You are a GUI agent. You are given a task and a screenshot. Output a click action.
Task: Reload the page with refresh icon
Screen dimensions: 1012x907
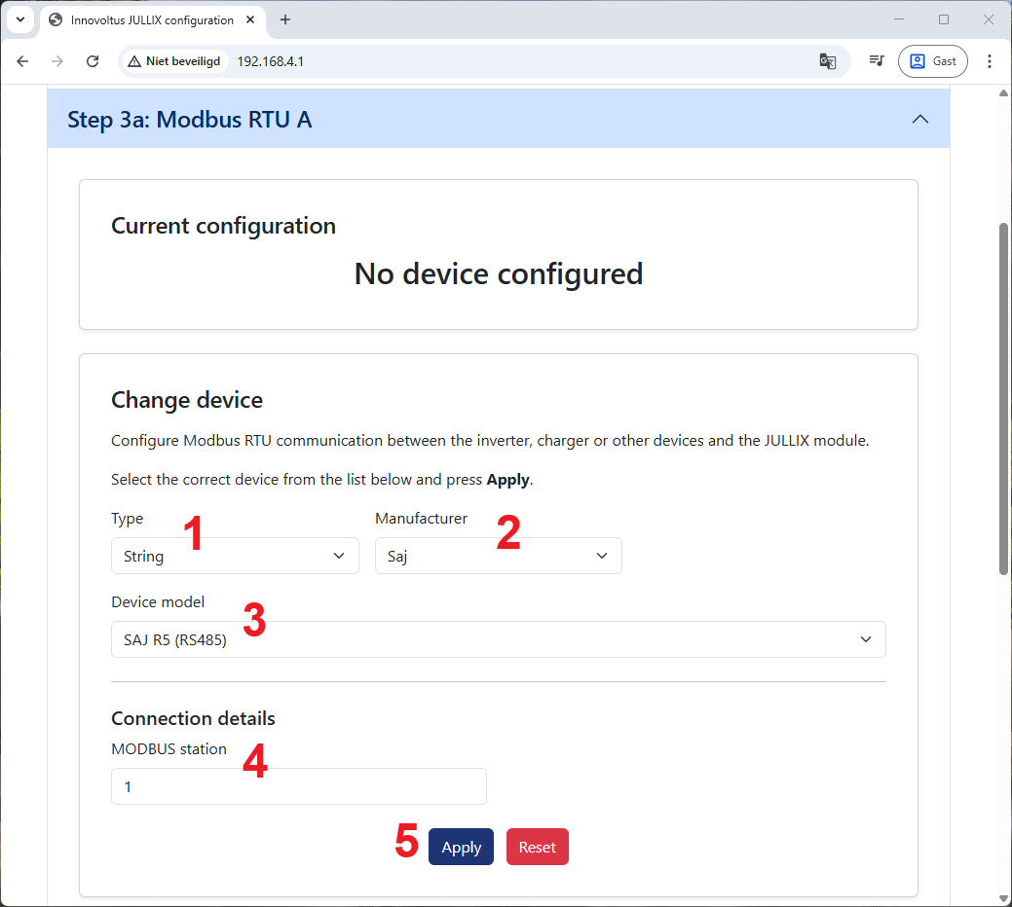[93, 61]
